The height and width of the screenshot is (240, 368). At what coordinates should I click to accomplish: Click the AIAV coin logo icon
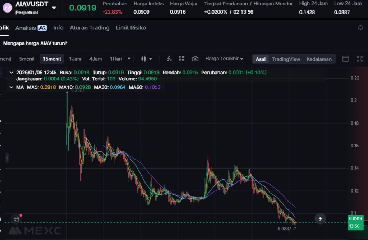[7, 8]
